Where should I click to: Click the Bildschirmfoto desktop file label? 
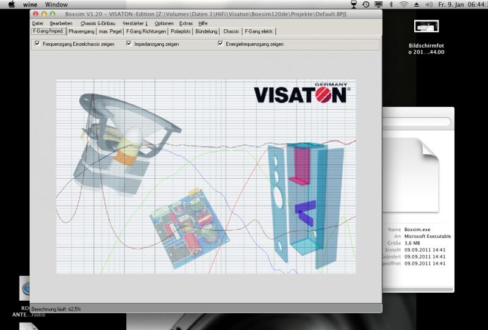click(426, 49)
